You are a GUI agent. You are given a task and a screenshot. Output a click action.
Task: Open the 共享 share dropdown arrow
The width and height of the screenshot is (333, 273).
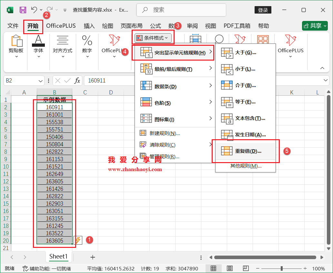tap(326, 25)
